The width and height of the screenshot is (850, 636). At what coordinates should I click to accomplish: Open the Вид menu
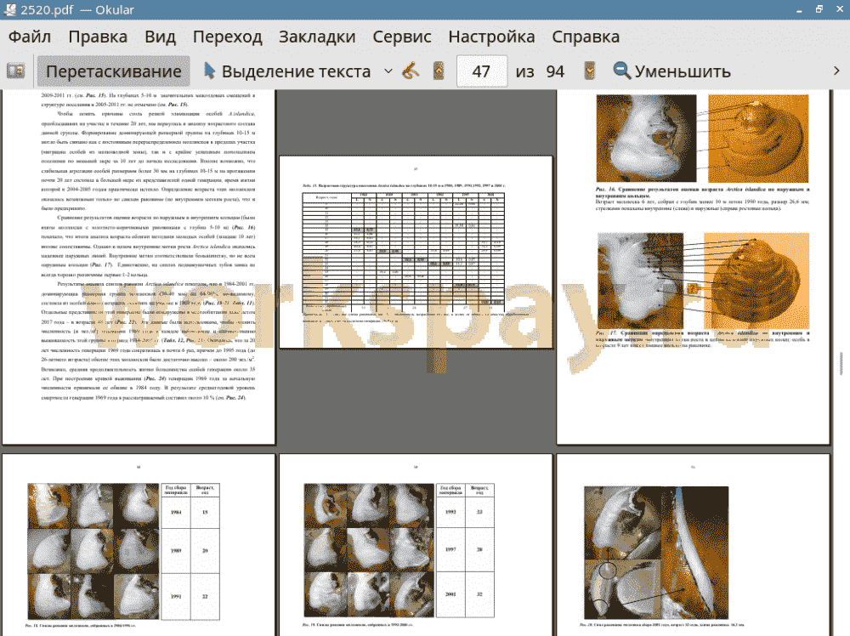[x=160, y=37]
